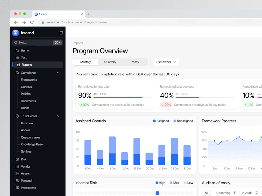262x196 pixels.
Task: Click the '180 of 450' count text
Action: click(x=181, y=94)
